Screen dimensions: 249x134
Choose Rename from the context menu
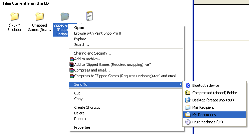tap(80, 119)
